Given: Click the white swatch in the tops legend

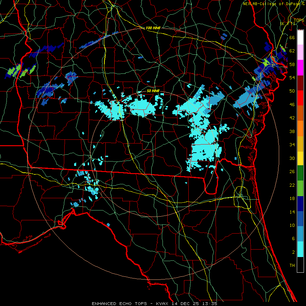Looking at the screenshot, I should [300, 37].
